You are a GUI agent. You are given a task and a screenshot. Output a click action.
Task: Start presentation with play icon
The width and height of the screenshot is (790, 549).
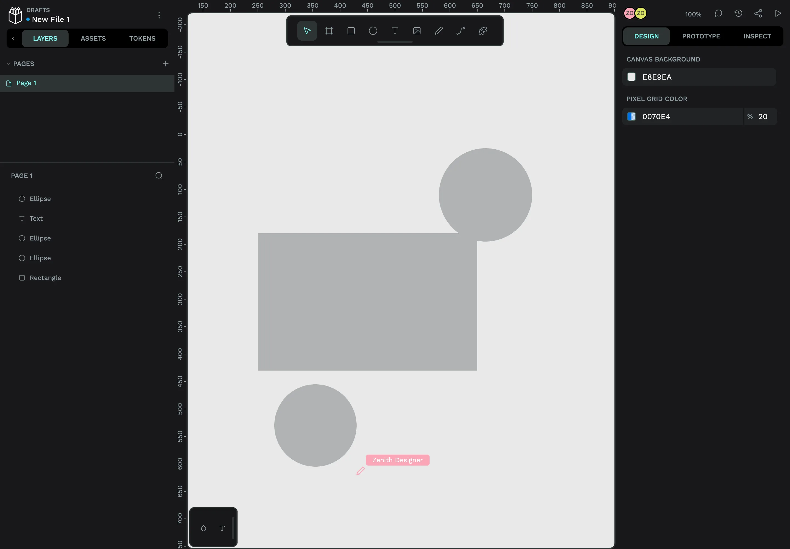pos(778,13)
